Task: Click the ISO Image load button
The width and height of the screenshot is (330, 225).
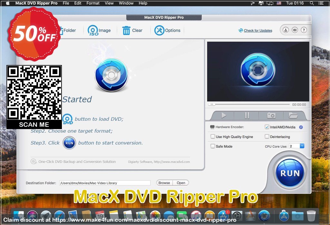Action: pyautogui.click(x=99, y=31)
